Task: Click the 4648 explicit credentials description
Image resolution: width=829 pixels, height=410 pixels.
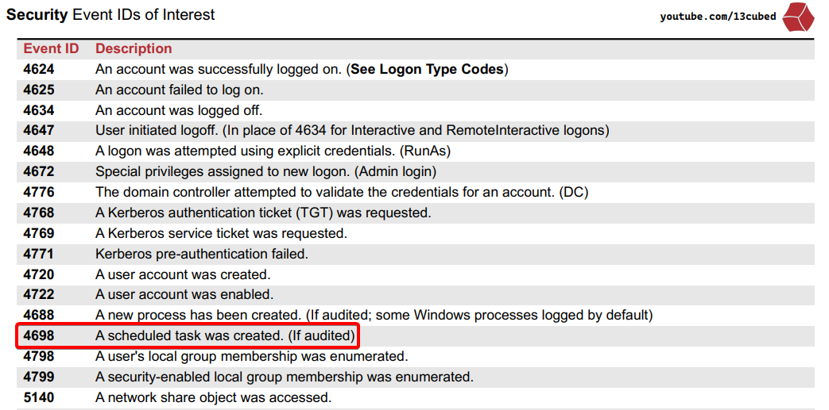Action: (273, 151)
